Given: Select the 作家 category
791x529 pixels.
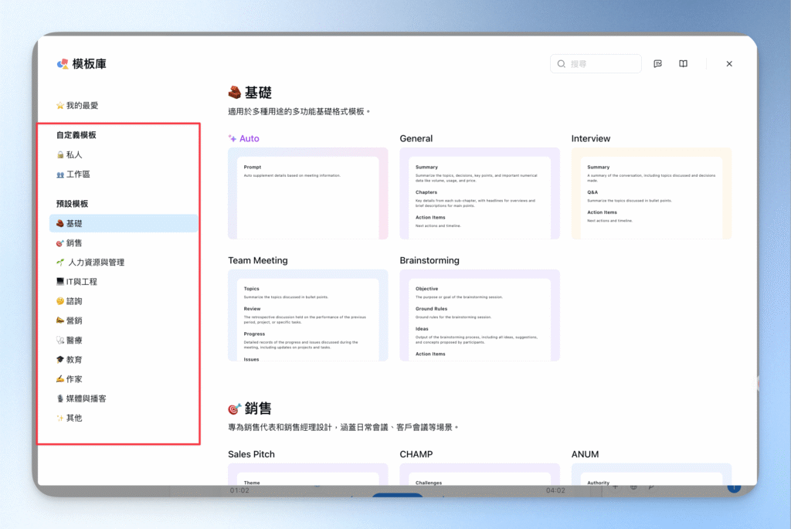Looking at the screenshot, I should point(69,379).
